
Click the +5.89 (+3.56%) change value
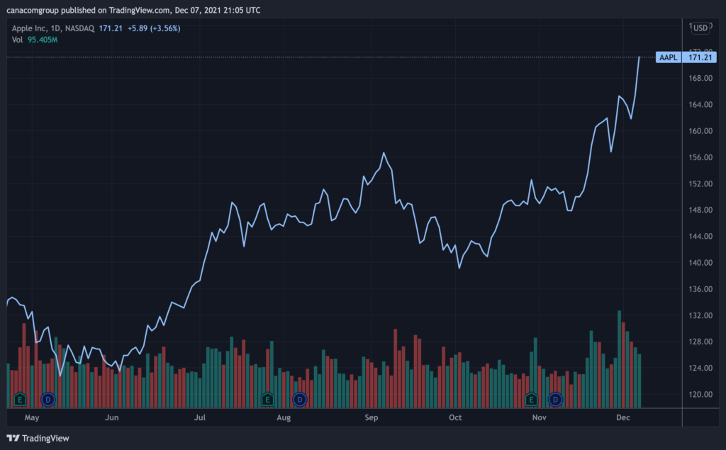[x=154, y=28]
